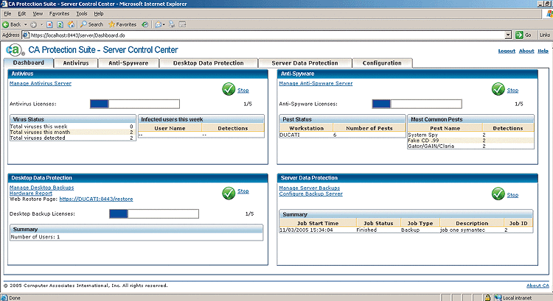Open the Forward history dropdown arrow
The image size is (553, 301).
41,24
